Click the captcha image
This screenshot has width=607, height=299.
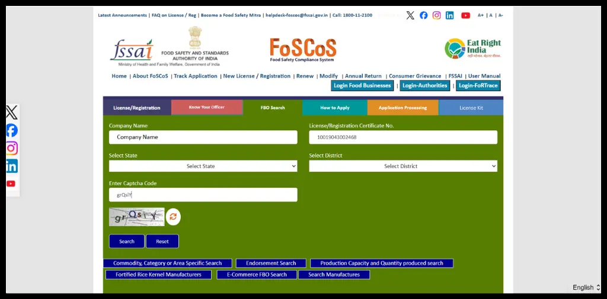pos(137,217)
